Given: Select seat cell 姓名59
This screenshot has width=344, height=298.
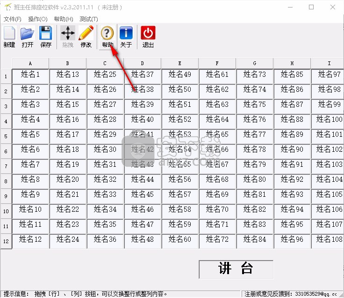Looking at the screenshot, I should (179, 226).
